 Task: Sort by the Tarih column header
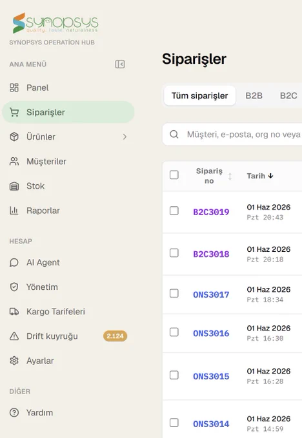[x=256, y=176]
